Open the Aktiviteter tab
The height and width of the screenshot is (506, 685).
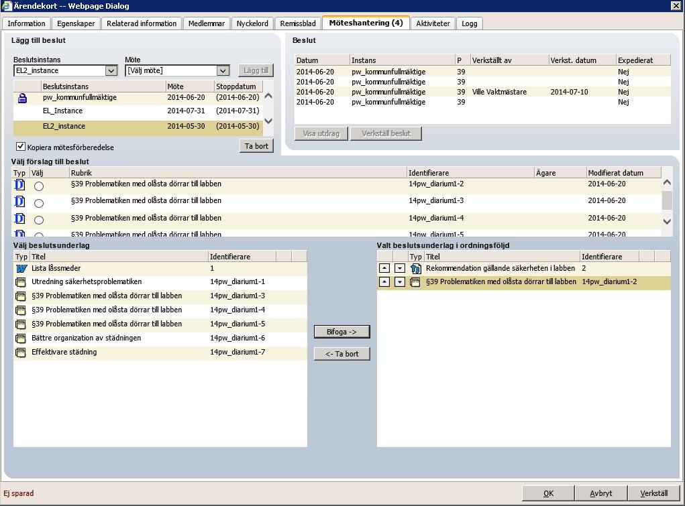coord(433,23)
